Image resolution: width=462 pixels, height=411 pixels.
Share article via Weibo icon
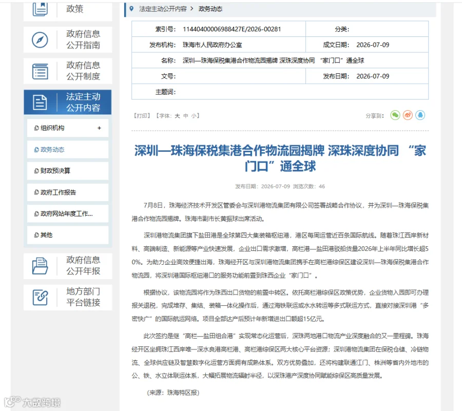point(408,115)
